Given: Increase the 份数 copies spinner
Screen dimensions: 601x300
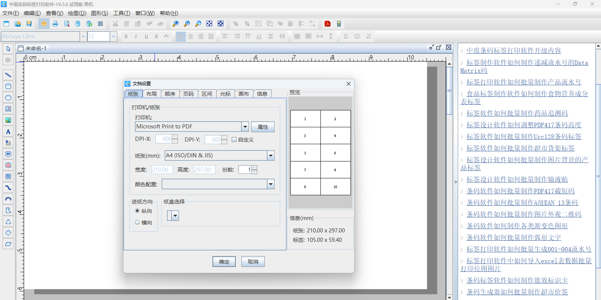Looking at the screenshot, I should 255,167.
